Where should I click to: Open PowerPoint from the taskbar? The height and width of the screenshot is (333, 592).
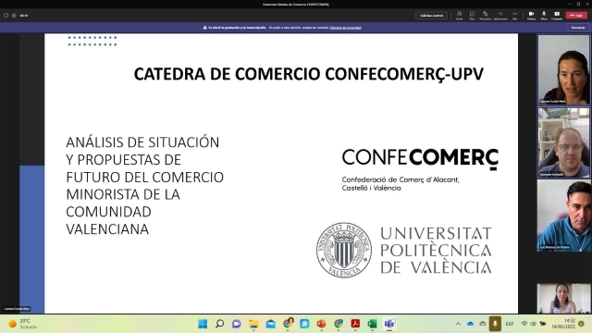click(321, 324)
